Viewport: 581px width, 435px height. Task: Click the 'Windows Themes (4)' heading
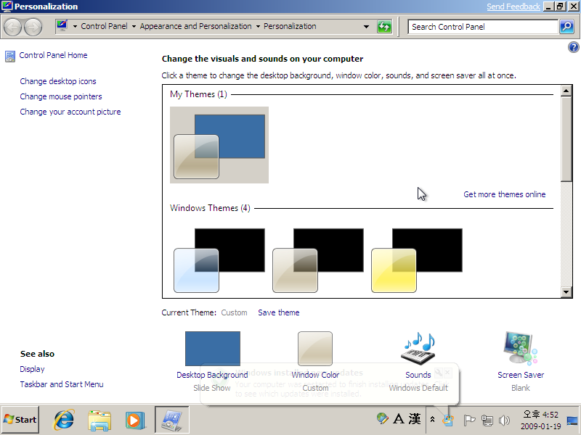[210, 208]
